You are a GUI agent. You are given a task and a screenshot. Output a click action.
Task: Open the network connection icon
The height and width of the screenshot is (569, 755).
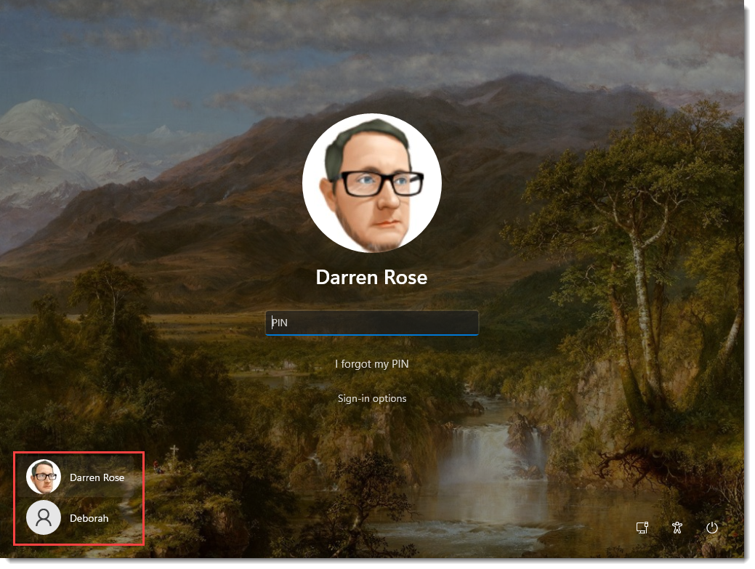(x=642, y=528)
